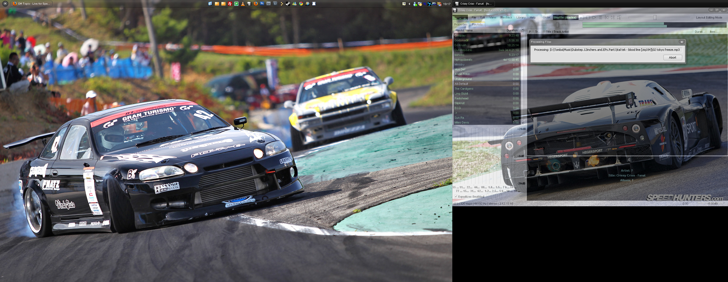Select the Godsmack playlist
728x282 pixels.
486,40
